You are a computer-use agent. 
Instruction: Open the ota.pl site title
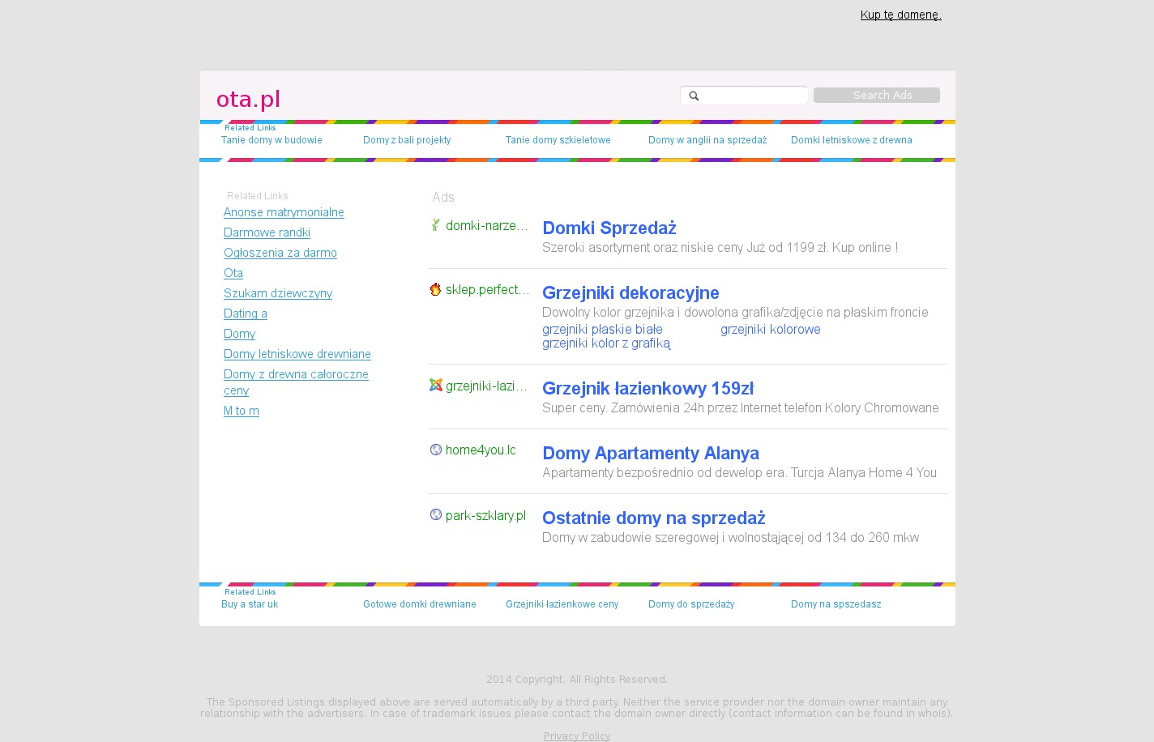(248, 99)
